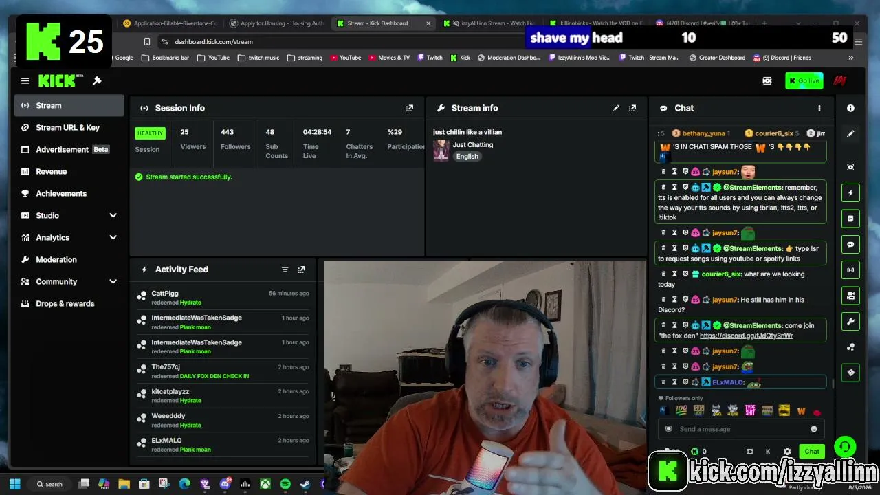
Task: Click the green Go live button
Action: [x=804, y=81]
